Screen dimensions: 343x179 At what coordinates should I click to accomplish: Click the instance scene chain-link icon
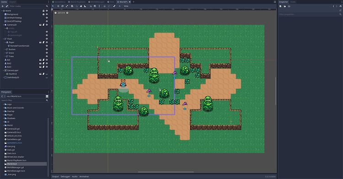pos(7,6)
